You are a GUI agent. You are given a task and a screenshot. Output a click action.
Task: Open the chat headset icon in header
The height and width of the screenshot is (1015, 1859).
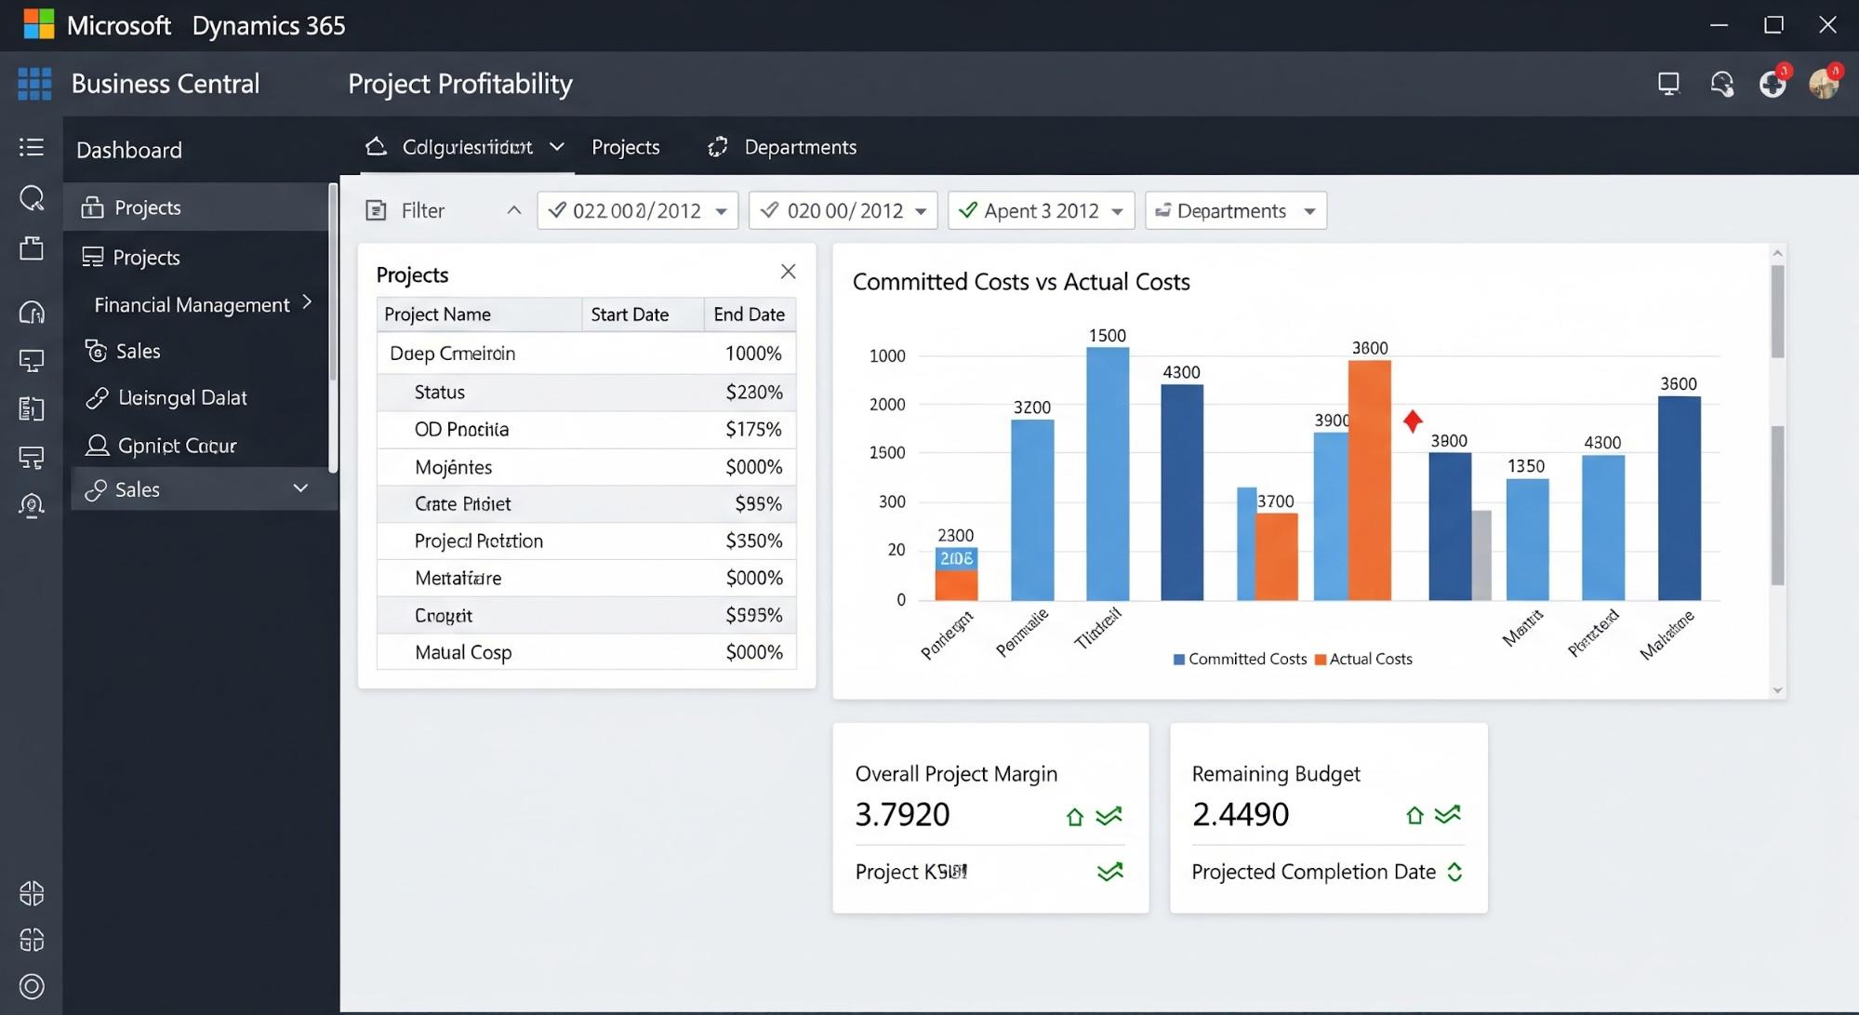pyautogui.click(x=1721, y=84)
